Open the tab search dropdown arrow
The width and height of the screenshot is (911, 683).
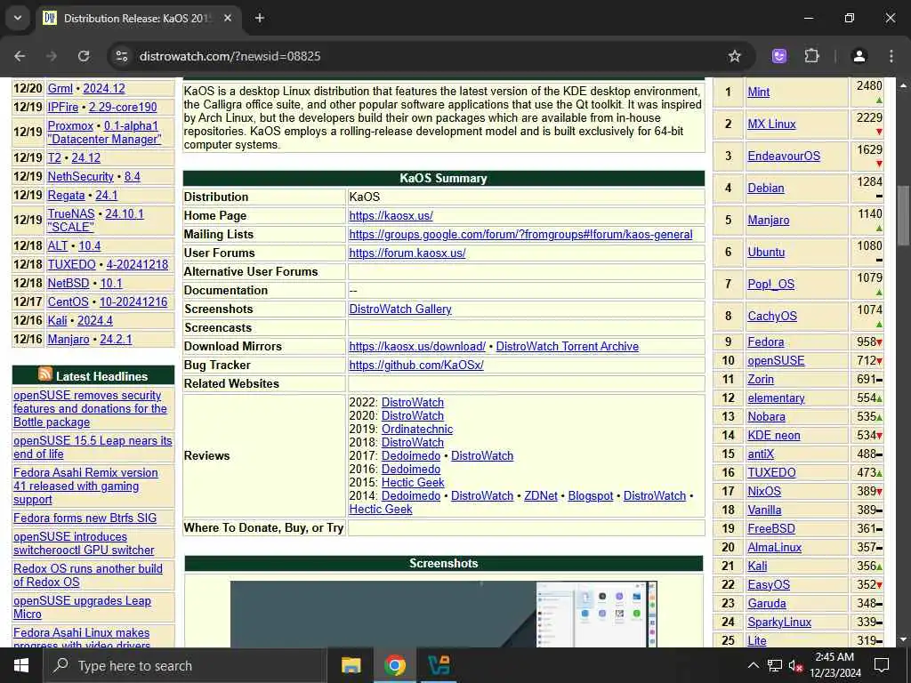(18, 18)
